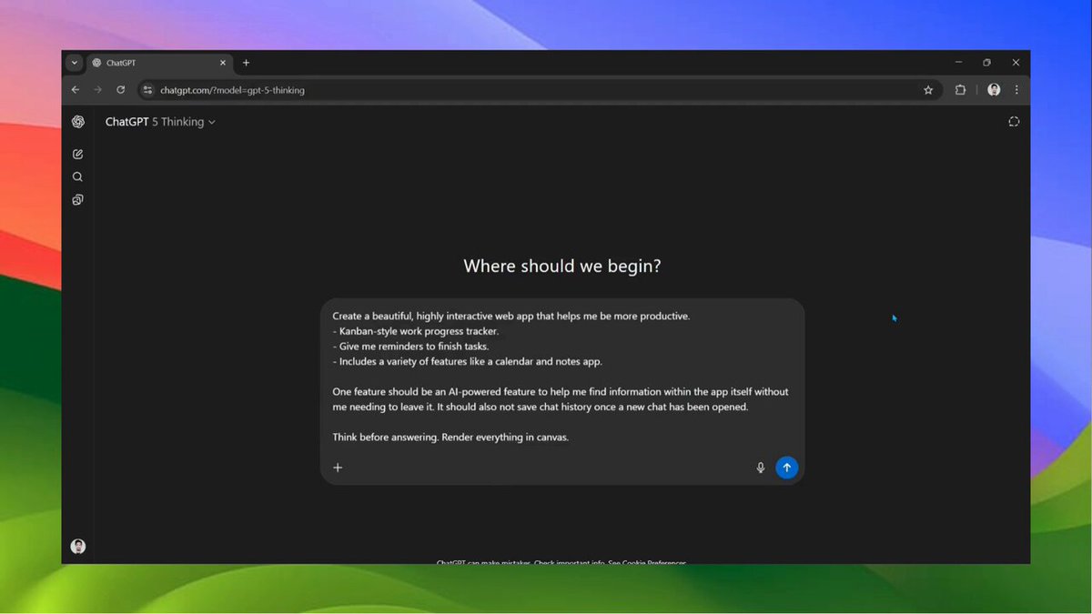Open a new browser tab with the plus button

tap(246, 63)
